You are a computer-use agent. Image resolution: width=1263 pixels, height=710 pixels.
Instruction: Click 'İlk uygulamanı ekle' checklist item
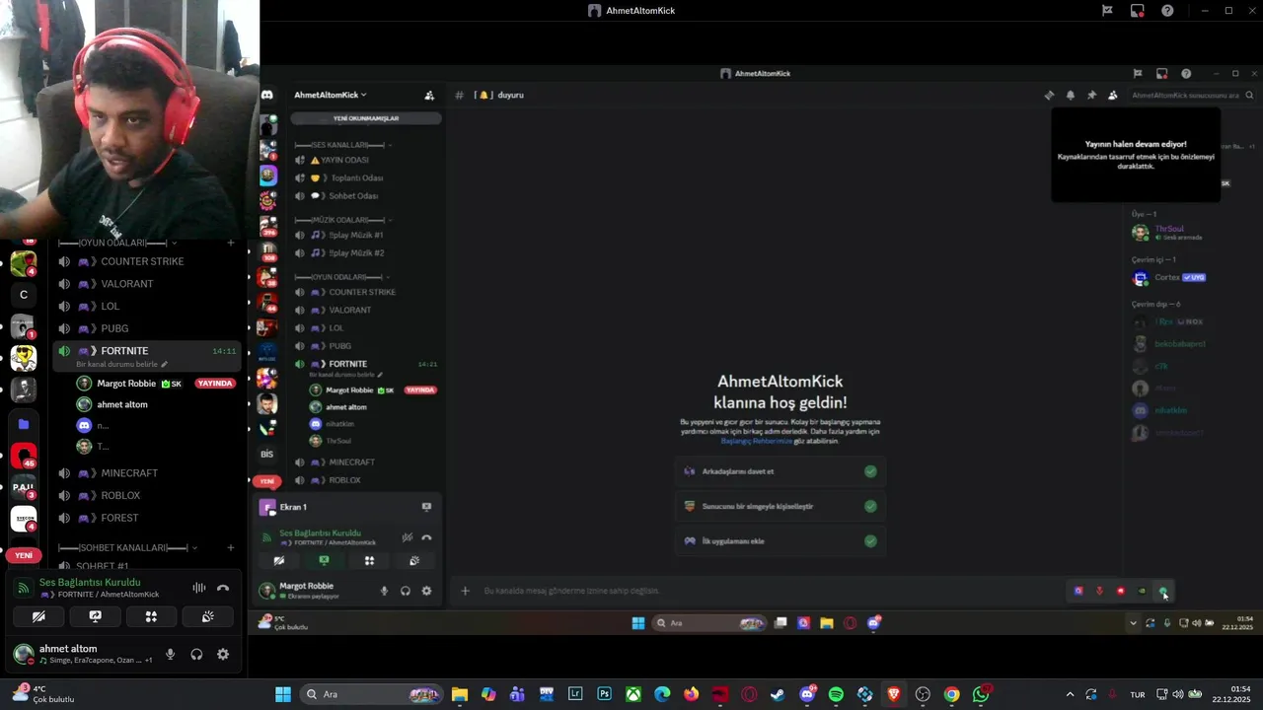pyautogui.click(x=780, y=540)
